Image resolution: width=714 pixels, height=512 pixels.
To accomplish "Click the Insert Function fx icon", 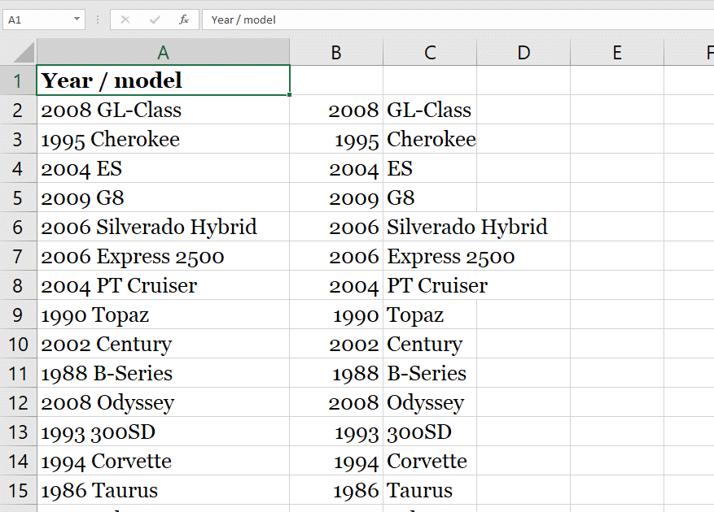I will coord(185,20).
